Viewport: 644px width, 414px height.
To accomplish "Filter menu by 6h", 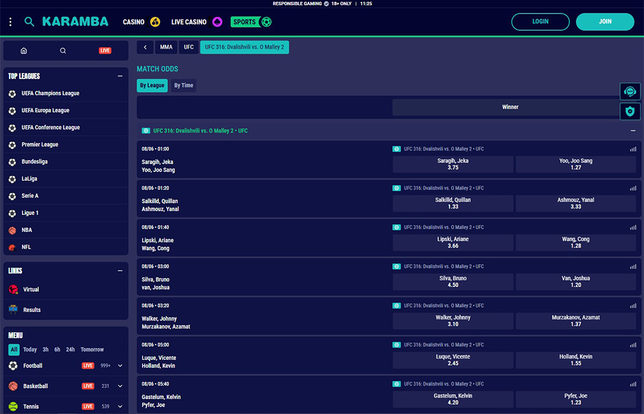I will click(57, 350).
